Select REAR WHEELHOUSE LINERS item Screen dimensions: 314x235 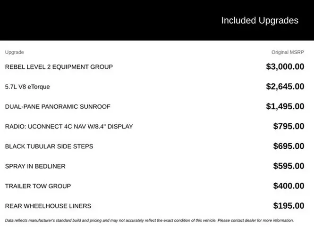tap(48, 206)
